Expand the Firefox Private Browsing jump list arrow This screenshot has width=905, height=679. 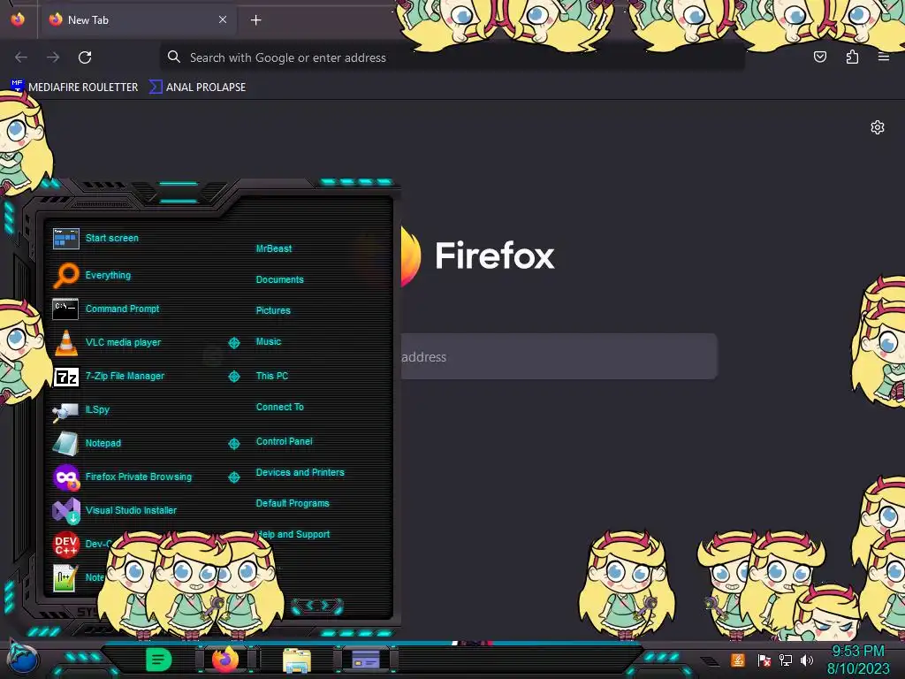pos(233,477)
